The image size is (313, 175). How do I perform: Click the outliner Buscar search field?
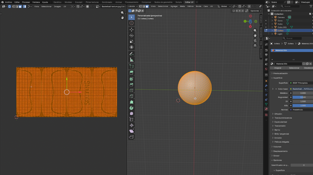tap(290, 6)
